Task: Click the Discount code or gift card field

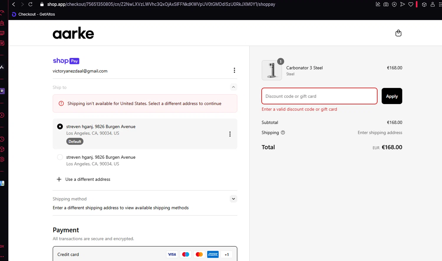Action: point(319,96)
